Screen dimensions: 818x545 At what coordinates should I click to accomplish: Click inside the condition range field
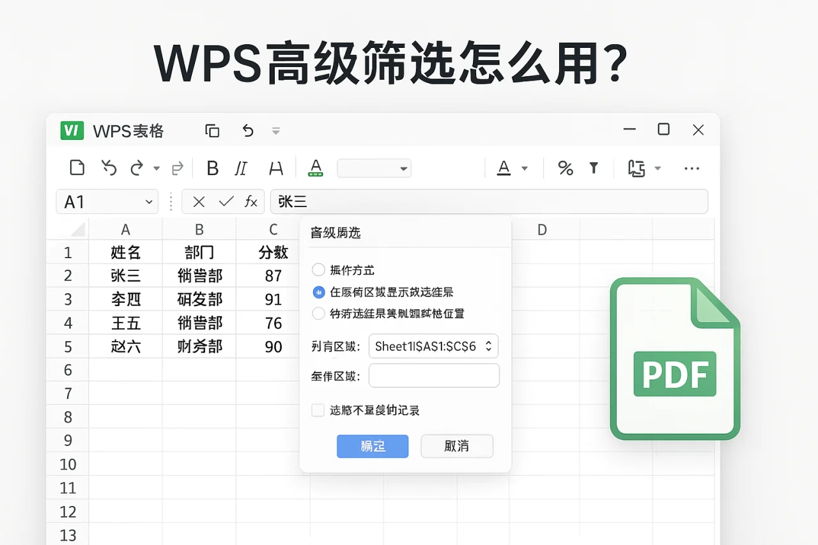pyautogui.click(x=434, y=376)
